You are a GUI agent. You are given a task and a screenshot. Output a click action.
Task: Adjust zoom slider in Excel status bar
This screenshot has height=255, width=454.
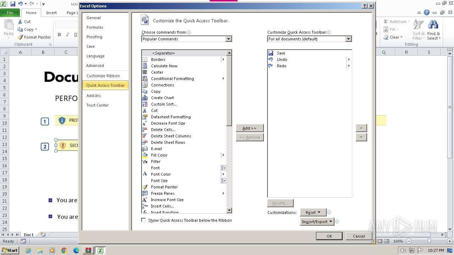pyautogui.click(x=429, y=241)
